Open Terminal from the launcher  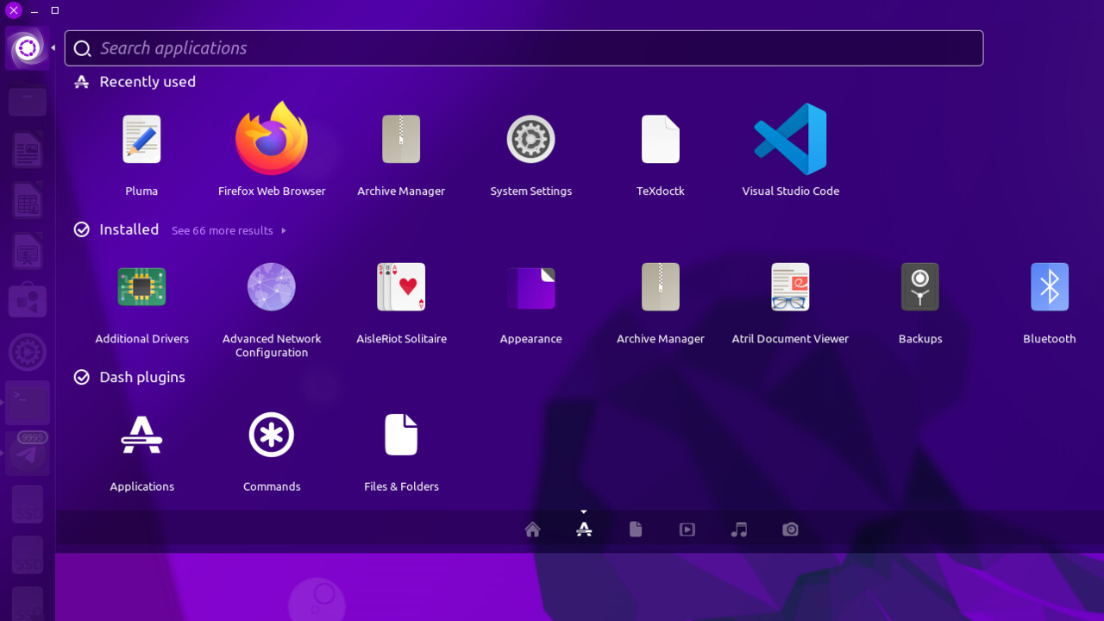click(28, 403)
